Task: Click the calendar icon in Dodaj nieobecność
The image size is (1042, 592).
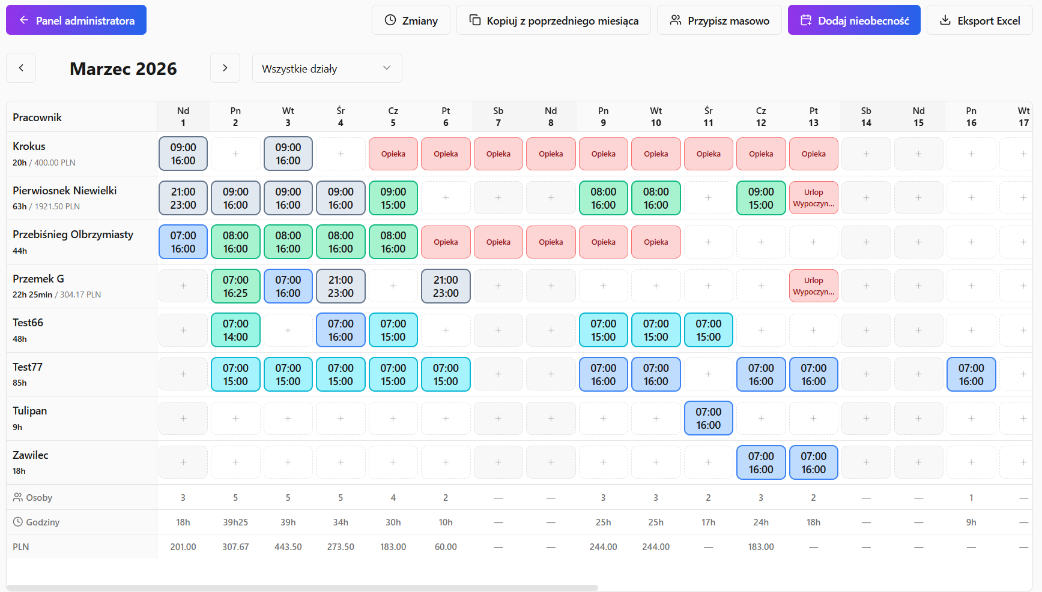Action: 806,20
